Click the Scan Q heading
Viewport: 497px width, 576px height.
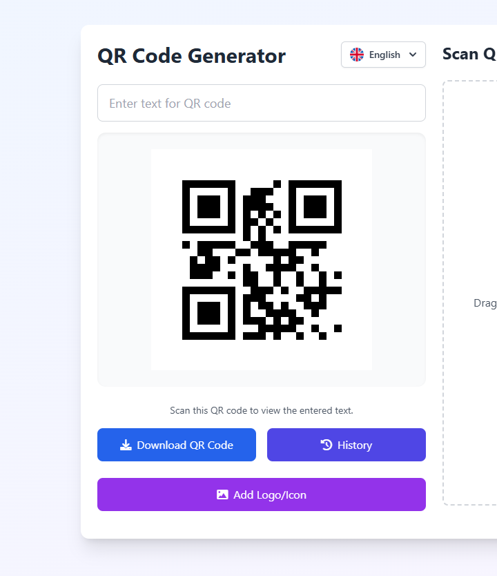click(x=469, y=54)
